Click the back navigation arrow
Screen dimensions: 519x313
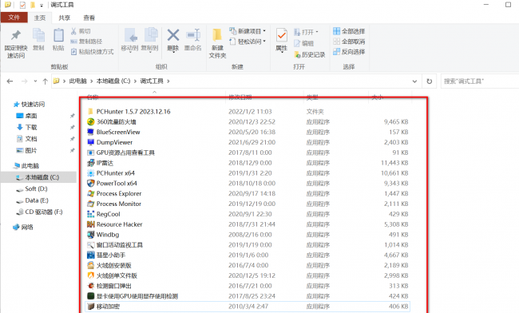tap(10, 81)
